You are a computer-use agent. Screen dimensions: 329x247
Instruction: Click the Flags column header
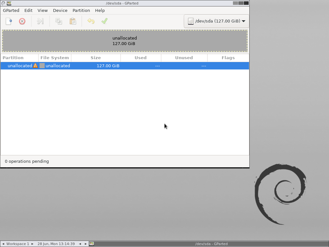228,58
